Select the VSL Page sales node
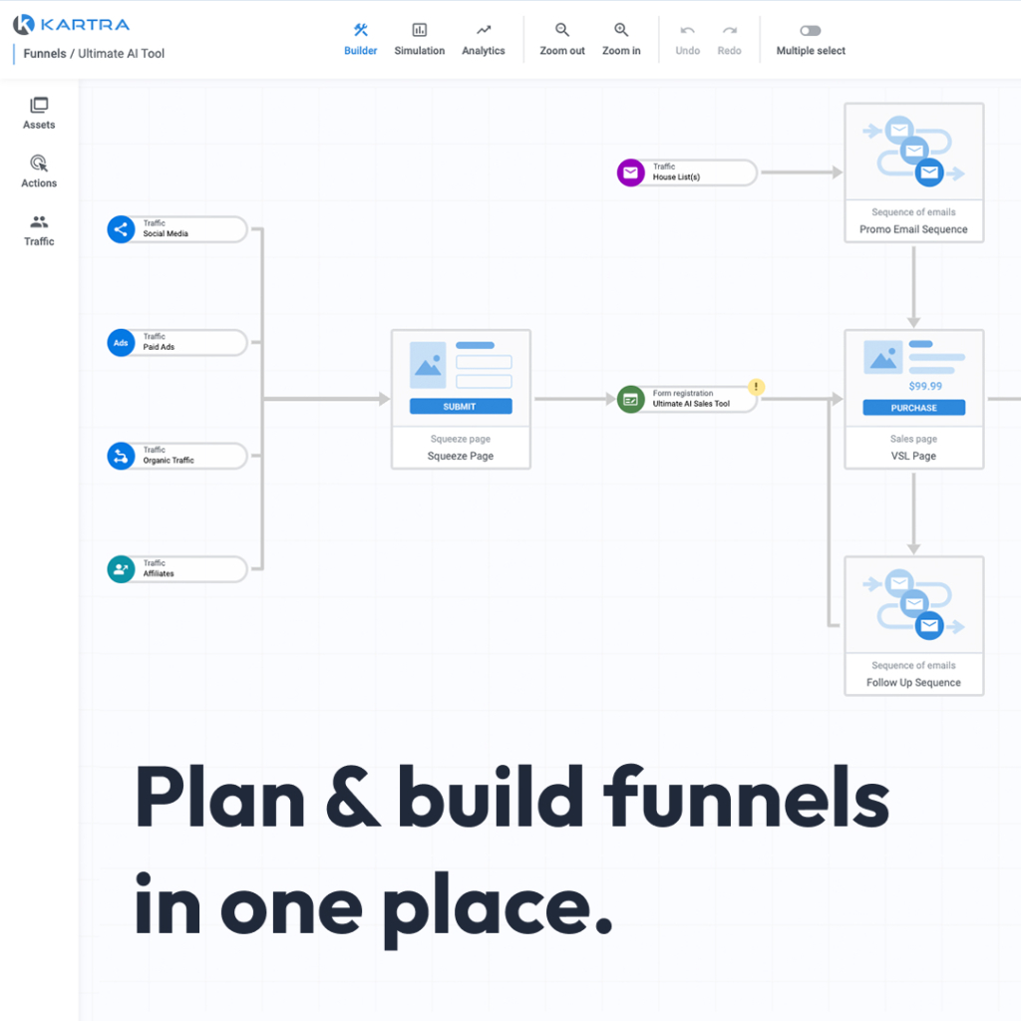Image resolution: width=1021 pixels, height=1021 pixels. (913, 399)
